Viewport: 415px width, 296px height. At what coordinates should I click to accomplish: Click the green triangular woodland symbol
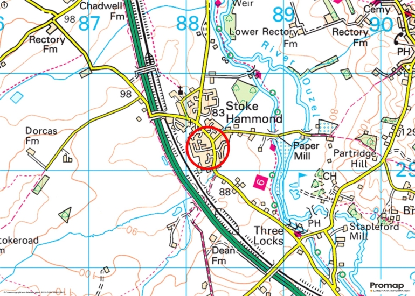pyautogui.click(x=65, y=215)
